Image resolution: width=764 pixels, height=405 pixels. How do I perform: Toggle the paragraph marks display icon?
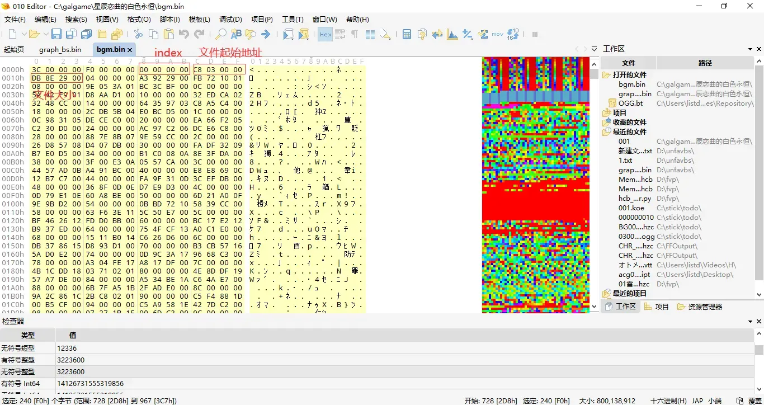tap(355, 34)
